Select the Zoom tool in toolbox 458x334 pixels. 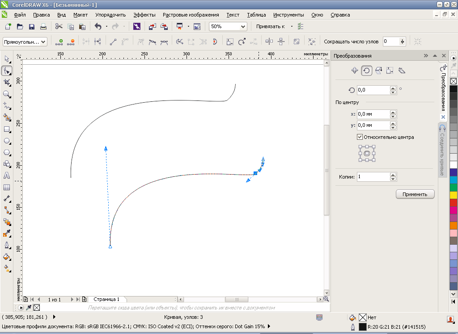(x=7, y=94)
